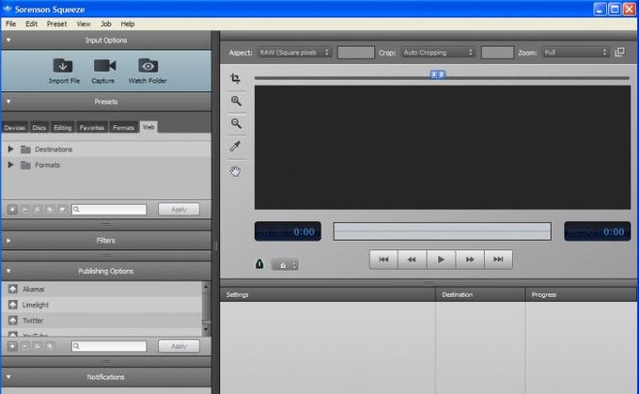639x394 pixels.
Task: Click the Publishing Options list scroll-down arrow
Action: point(206,329)
